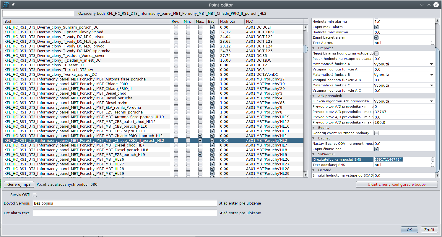Click the PLC column header
This screenshot has height=237, width=442.
pos(273,22)
